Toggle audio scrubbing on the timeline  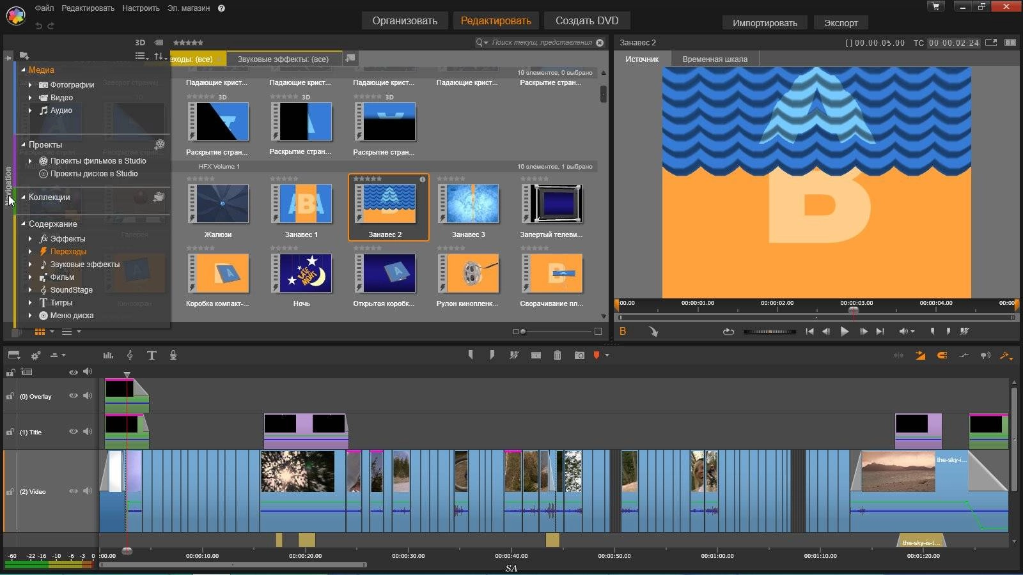[985, 355]
